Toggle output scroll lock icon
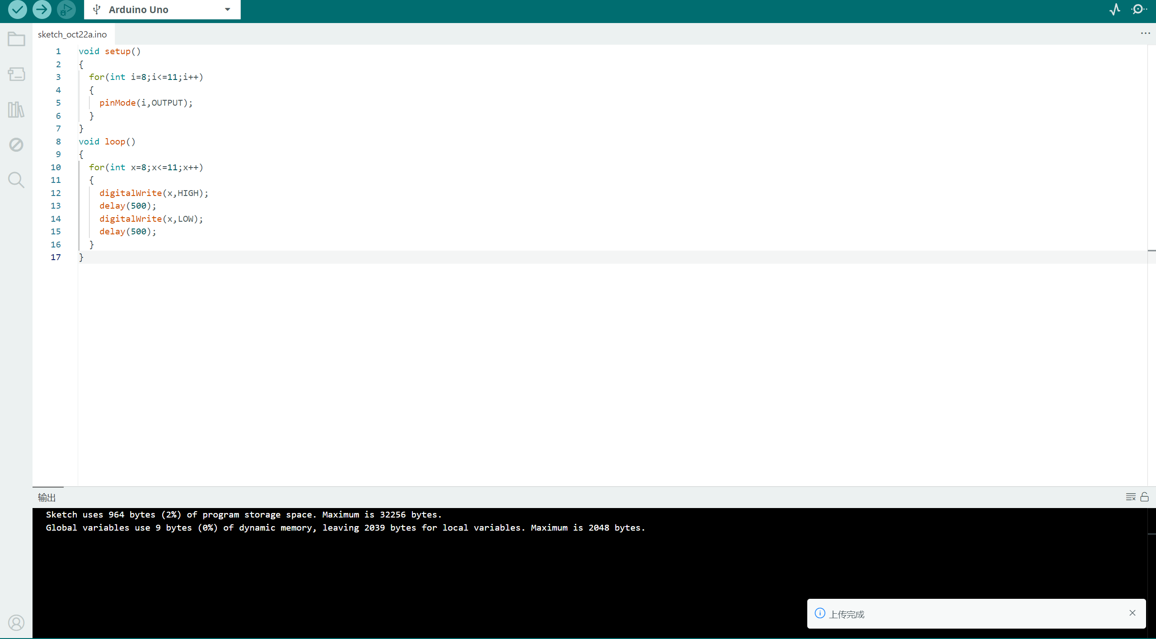 1144,497
